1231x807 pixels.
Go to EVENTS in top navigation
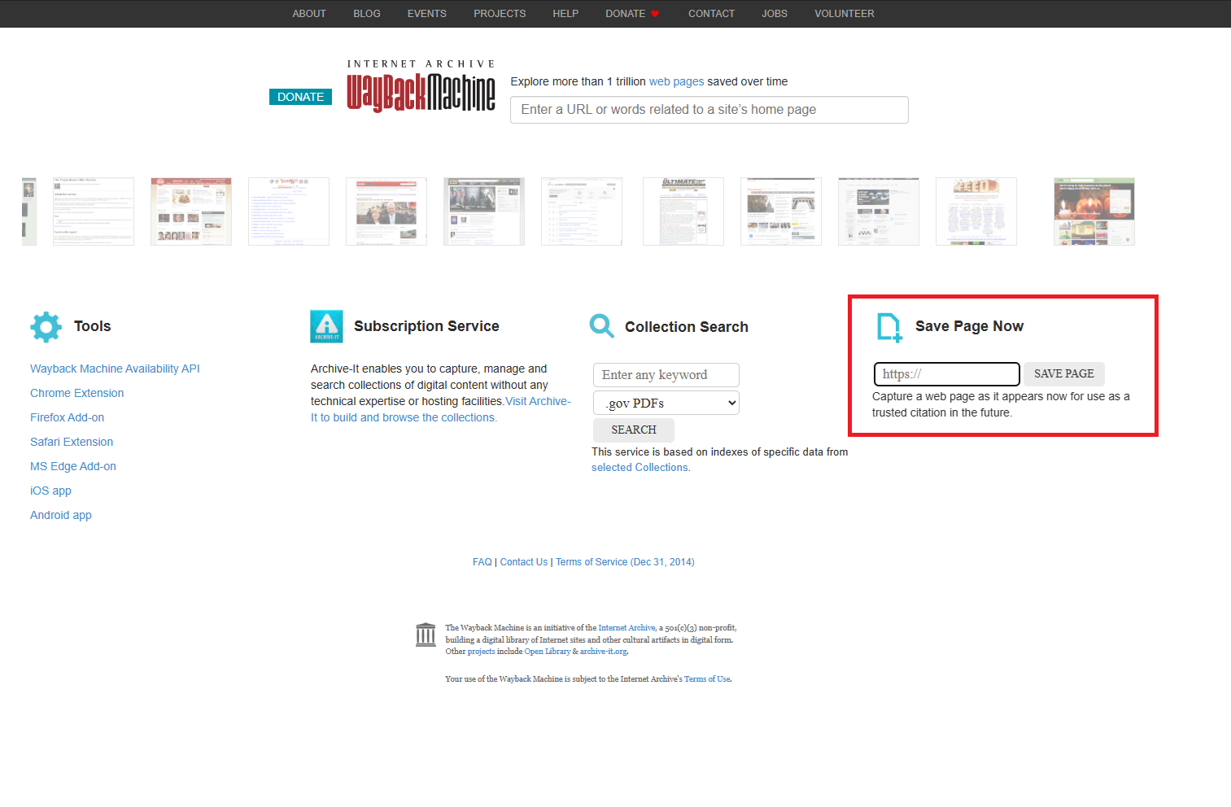pos(427,14)
